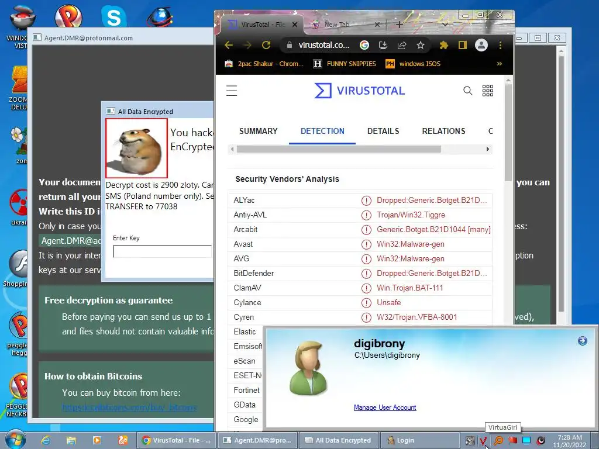Open the Chrome profile avatar

tap(481, 45)
